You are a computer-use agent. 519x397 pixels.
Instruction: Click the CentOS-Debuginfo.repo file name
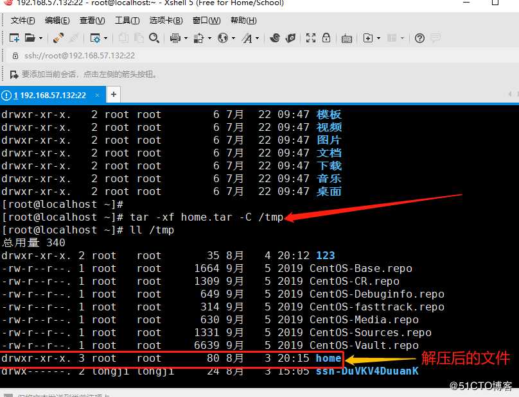377,294
